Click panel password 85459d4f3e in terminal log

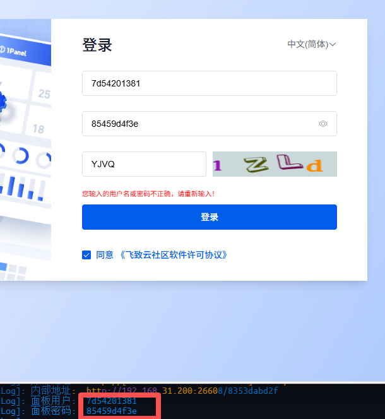pyautogui.click(x=112, y=411)
